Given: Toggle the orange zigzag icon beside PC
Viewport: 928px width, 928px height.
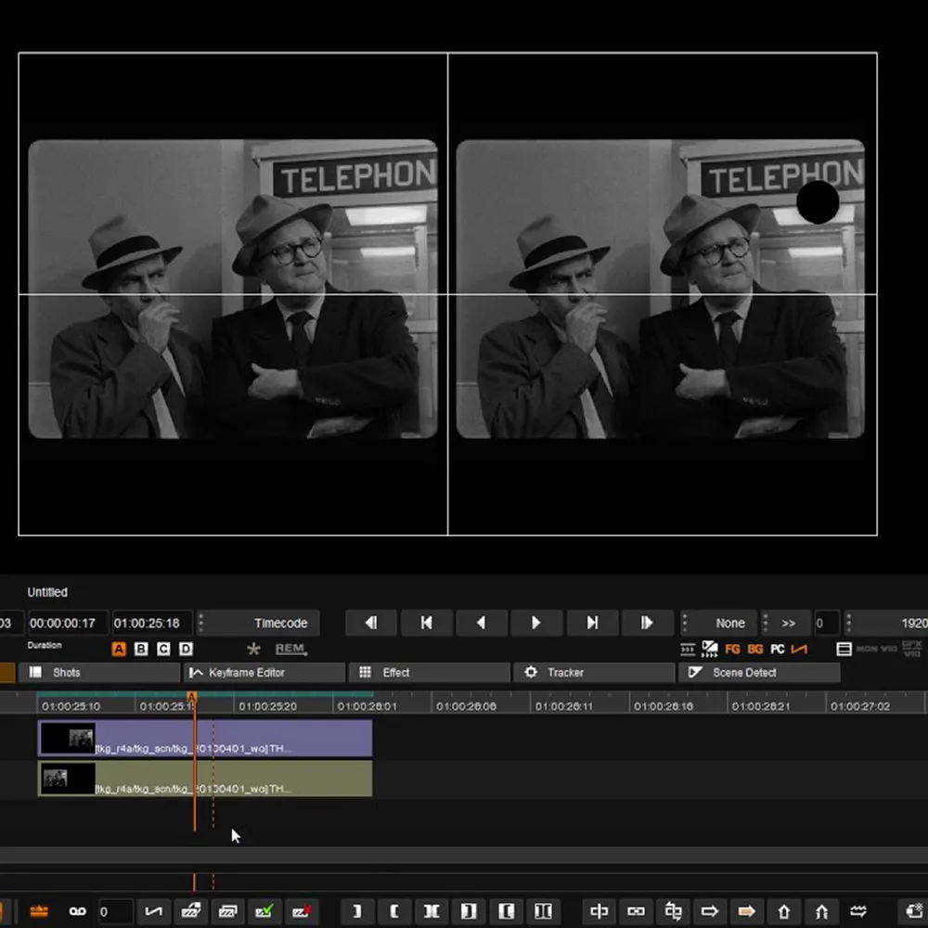Looking at the screenshot, I should click(799, 650).
